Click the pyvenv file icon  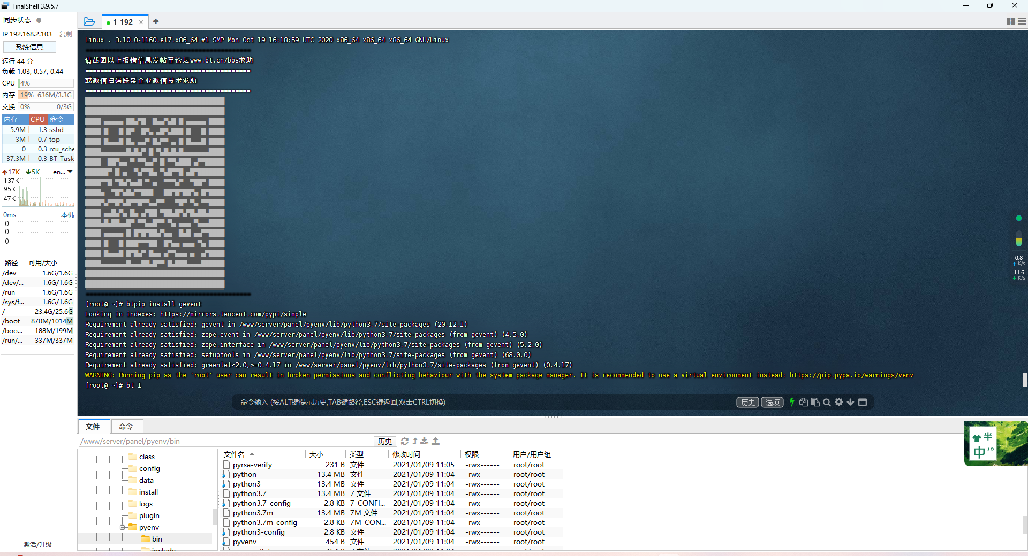pos(226,542)
